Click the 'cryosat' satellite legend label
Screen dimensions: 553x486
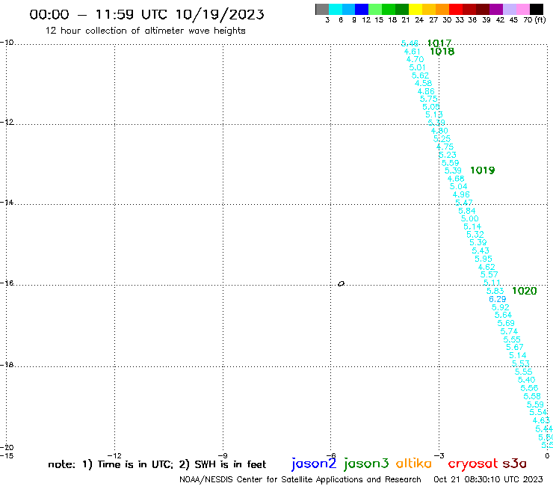(x=473, y=464)
